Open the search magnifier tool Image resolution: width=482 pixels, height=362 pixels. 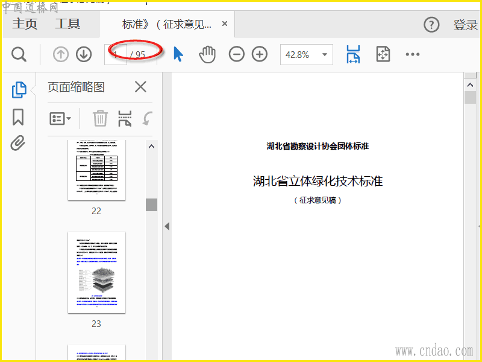coord(19,54)
